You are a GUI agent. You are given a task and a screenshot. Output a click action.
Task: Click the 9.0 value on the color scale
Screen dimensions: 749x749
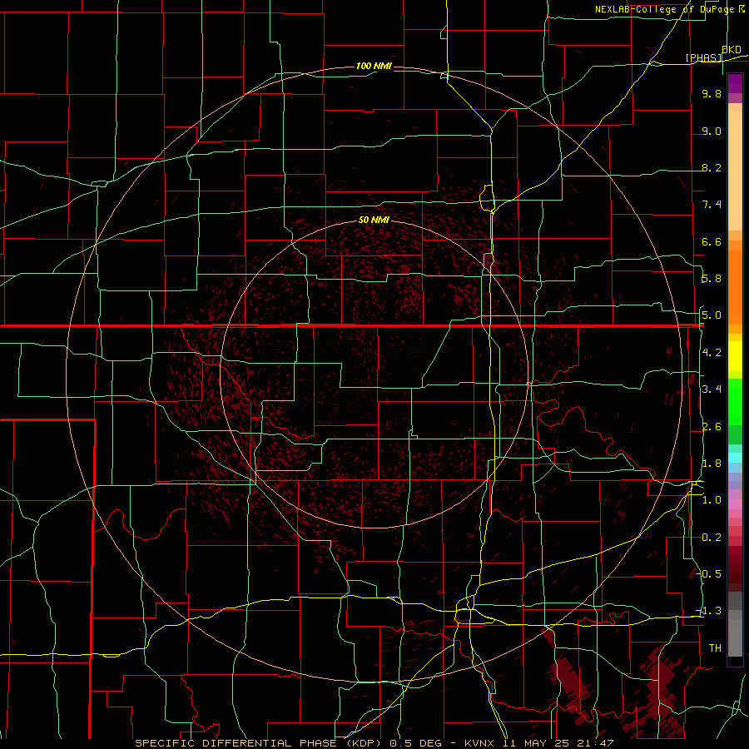coord(712,131)
